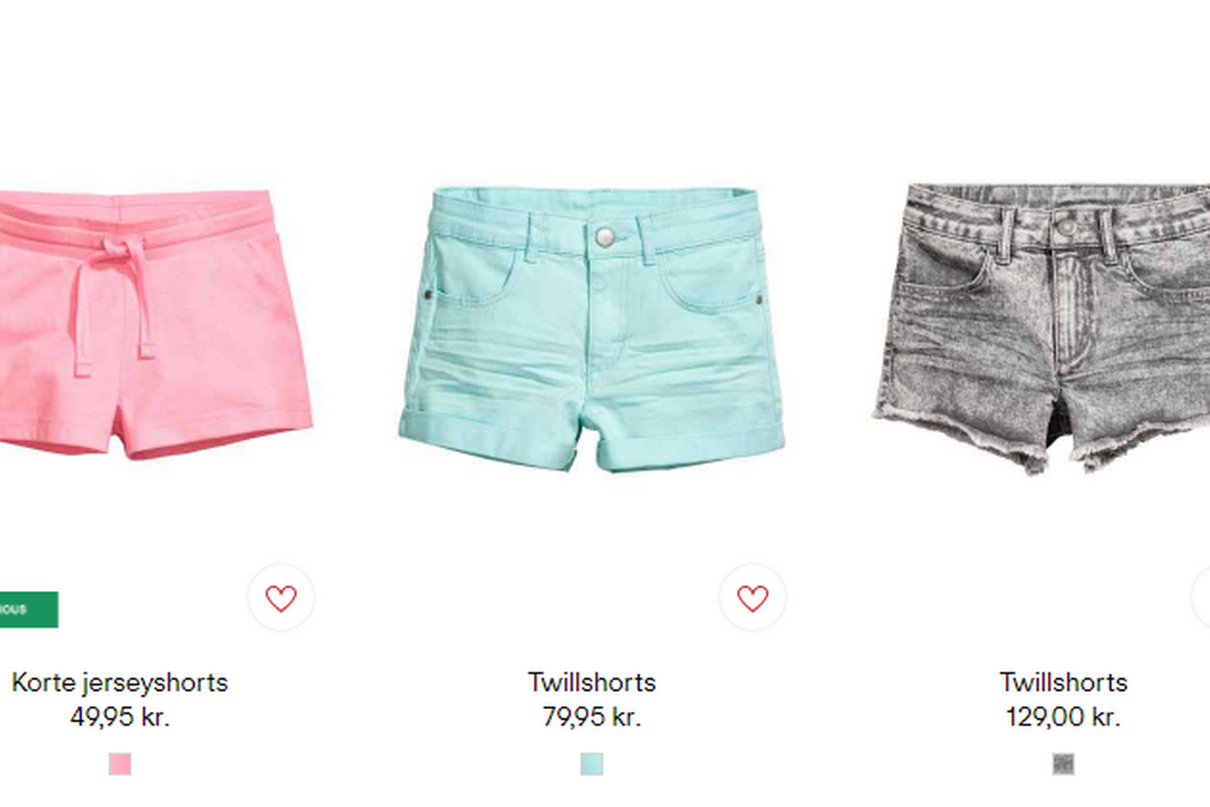Select the turquoise color swatch
Image resolution: width=1210 pixels, height=807 pixels.
pos(592,764)
